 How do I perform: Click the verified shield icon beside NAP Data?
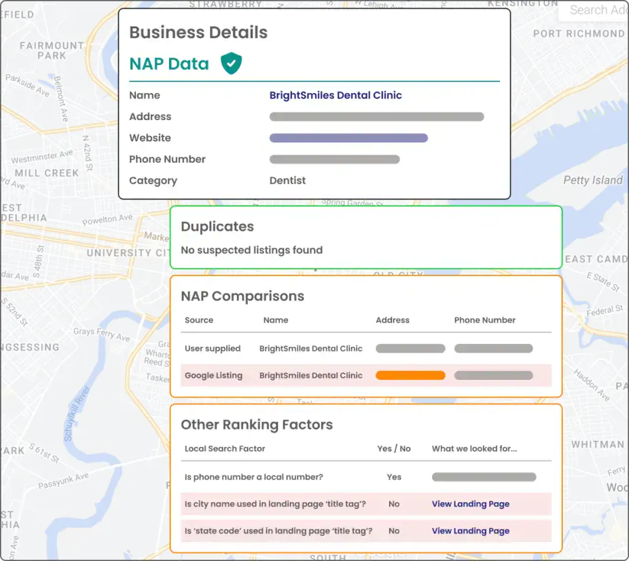230,63
